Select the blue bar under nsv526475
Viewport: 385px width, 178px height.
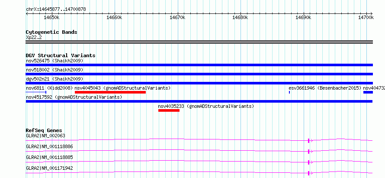tap(199, 65)
